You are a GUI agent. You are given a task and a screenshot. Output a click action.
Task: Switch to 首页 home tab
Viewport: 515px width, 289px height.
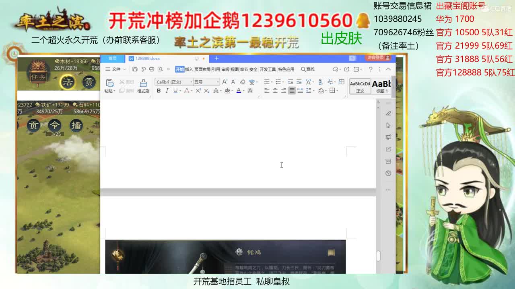click(x=112, y=58)
